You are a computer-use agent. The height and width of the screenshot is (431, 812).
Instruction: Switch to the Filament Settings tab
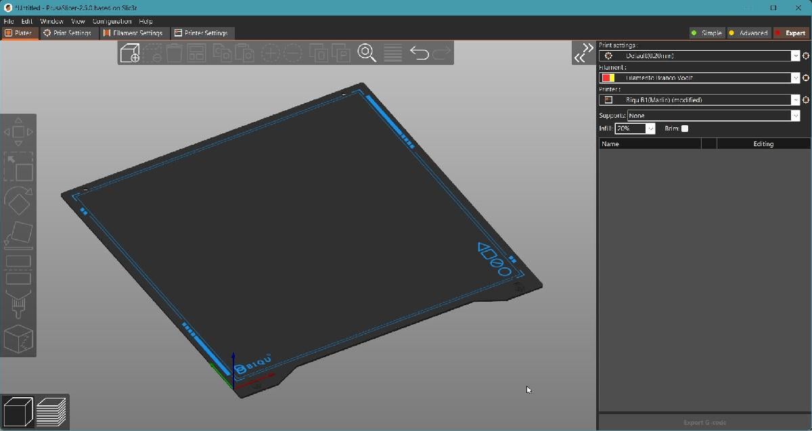click(133, 33)
